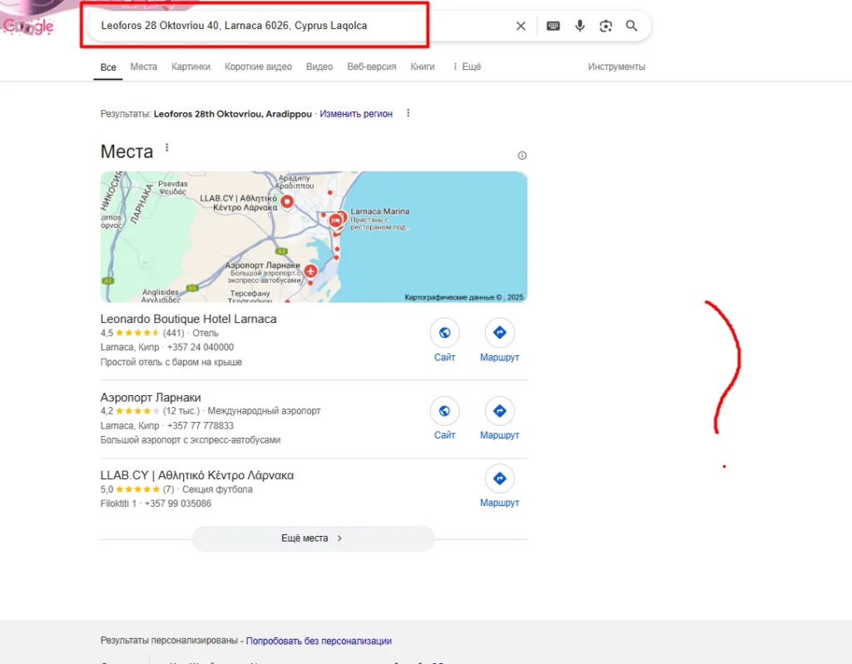Open the Короткие видео tab
Screen dimensions: 852x664
(258, 67)
